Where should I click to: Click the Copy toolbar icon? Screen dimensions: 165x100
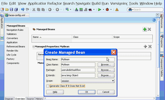(39, 9)
